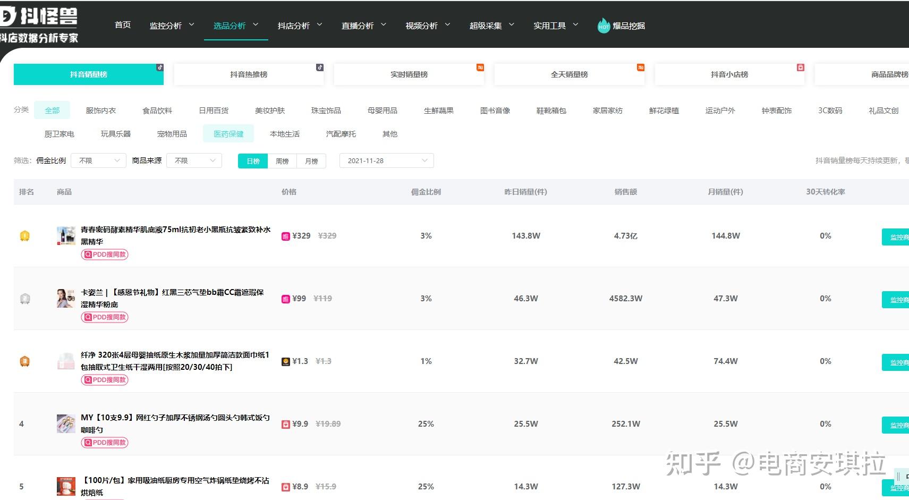Image resolution: width=909 pixels, height=500 pixels.
Task: Expand the 直播分析 menu
Action: (x=364, y=26)
